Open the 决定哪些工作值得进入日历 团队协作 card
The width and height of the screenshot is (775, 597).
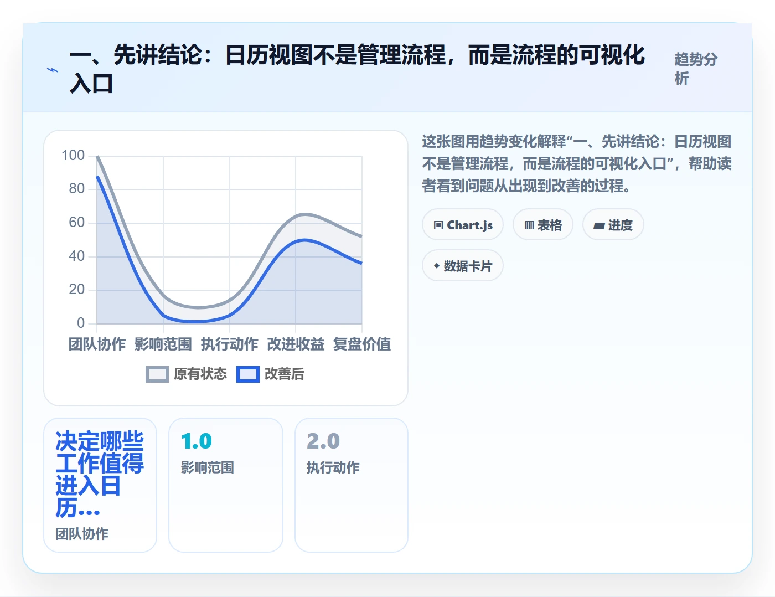click(x=100, y=485)
